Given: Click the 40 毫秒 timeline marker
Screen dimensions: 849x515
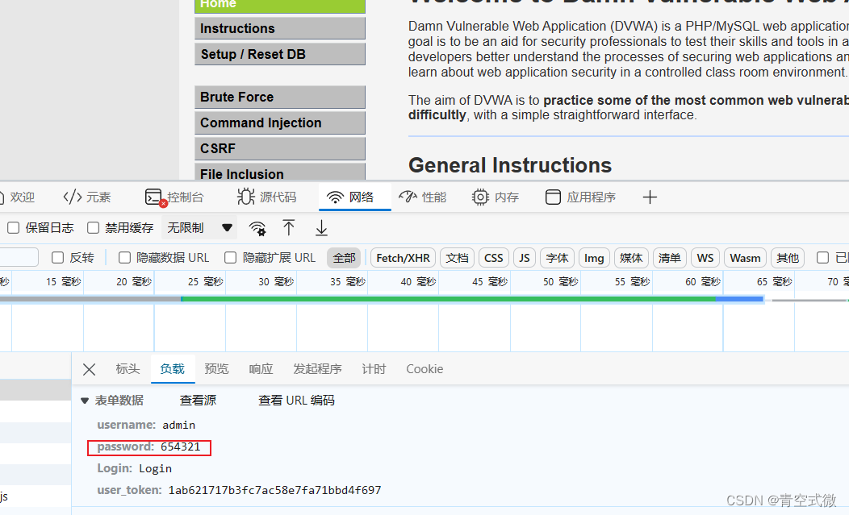Looking at the screenshot, I should pos(418,282).
